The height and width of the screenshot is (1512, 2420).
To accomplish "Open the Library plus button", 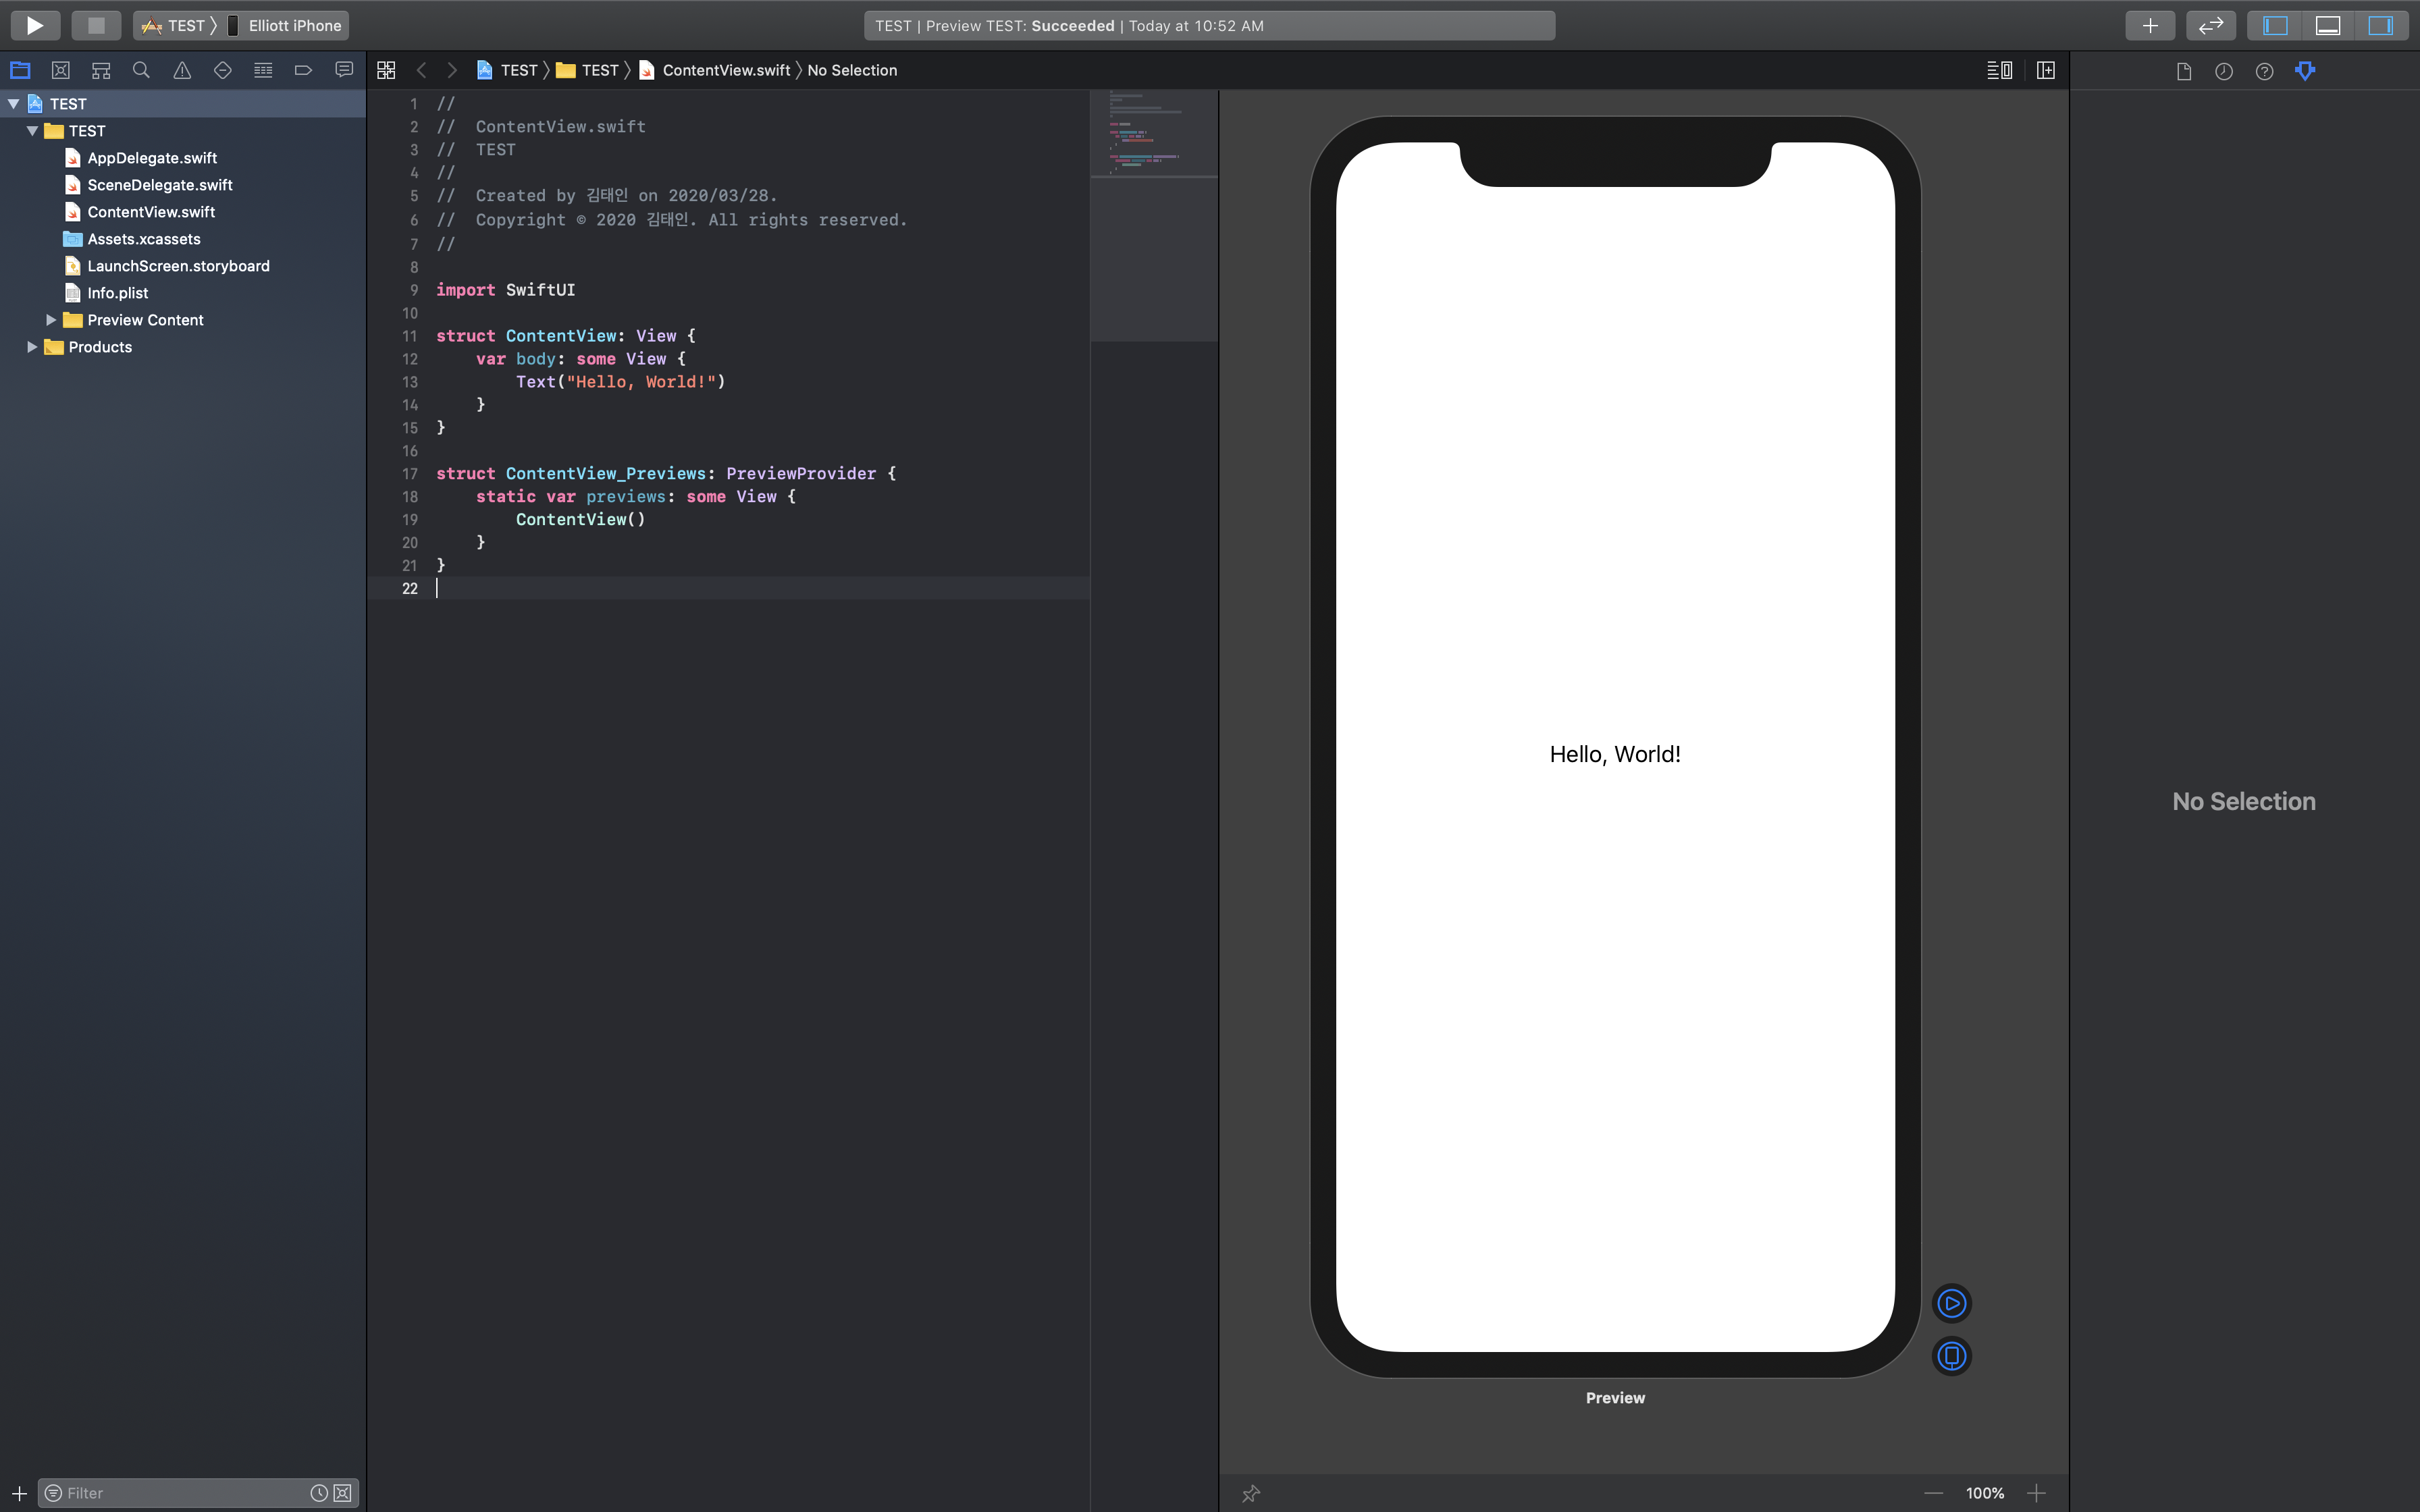I will (2150, 25).
